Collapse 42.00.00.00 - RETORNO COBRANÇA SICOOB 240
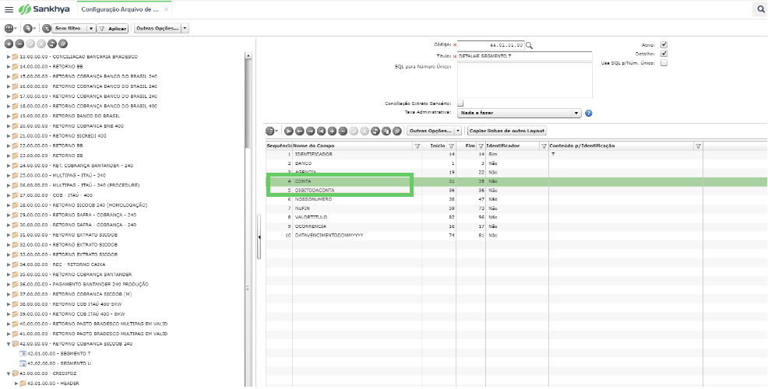The image size is (768, 389). tap(9, 344)
